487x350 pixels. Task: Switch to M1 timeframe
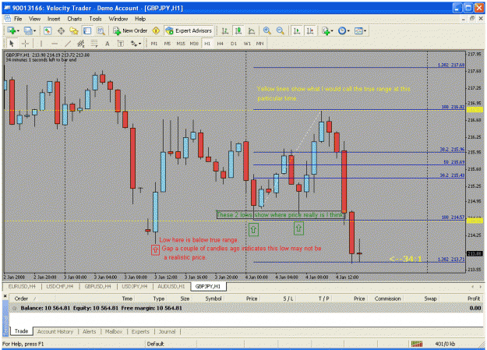click(x=154, y=44)
